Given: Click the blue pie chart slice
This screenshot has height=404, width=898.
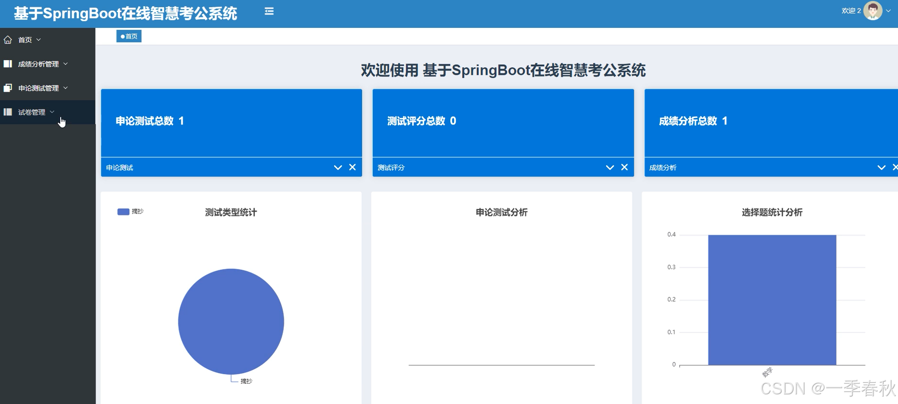Looking at the screenshot, I should point(231,321).
